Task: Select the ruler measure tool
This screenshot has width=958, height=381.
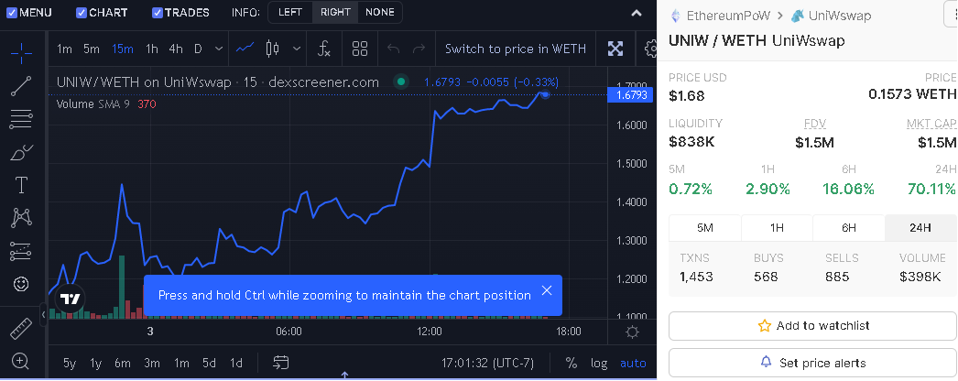Action: coord(21,329)
